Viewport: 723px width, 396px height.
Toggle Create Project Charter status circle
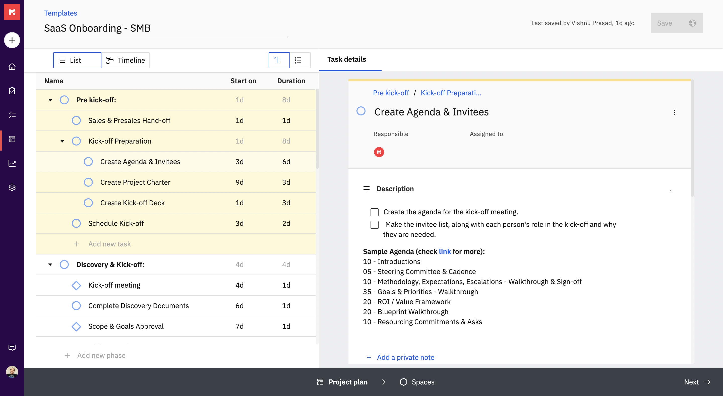(88, 182)
